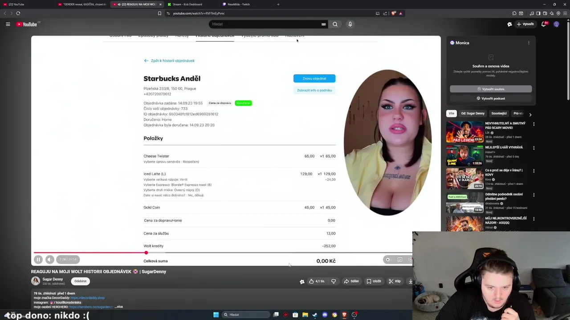
Task: Click the download arrow icon under video
Action: (x=410, y=281)
